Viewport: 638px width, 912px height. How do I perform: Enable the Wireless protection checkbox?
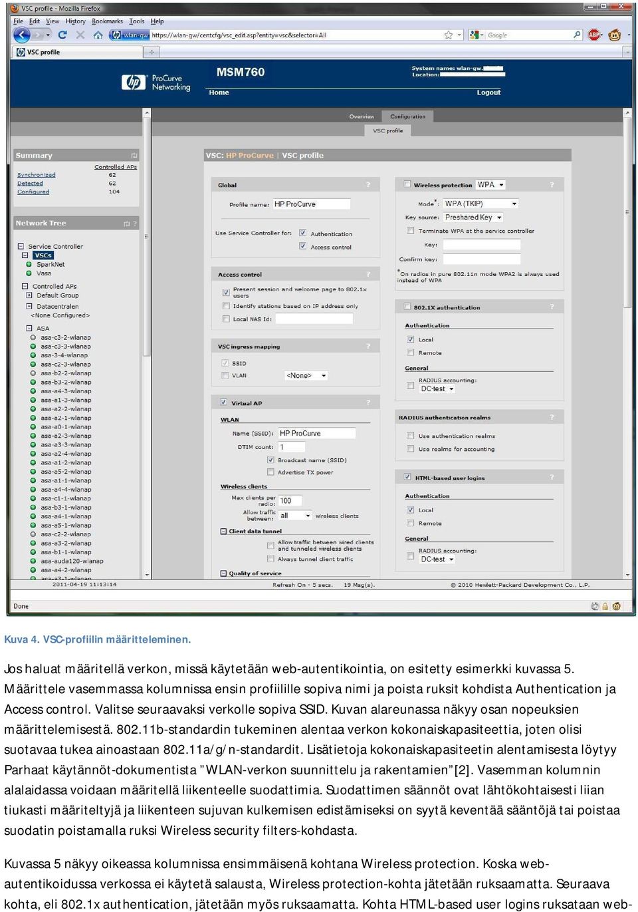(407, 185)
